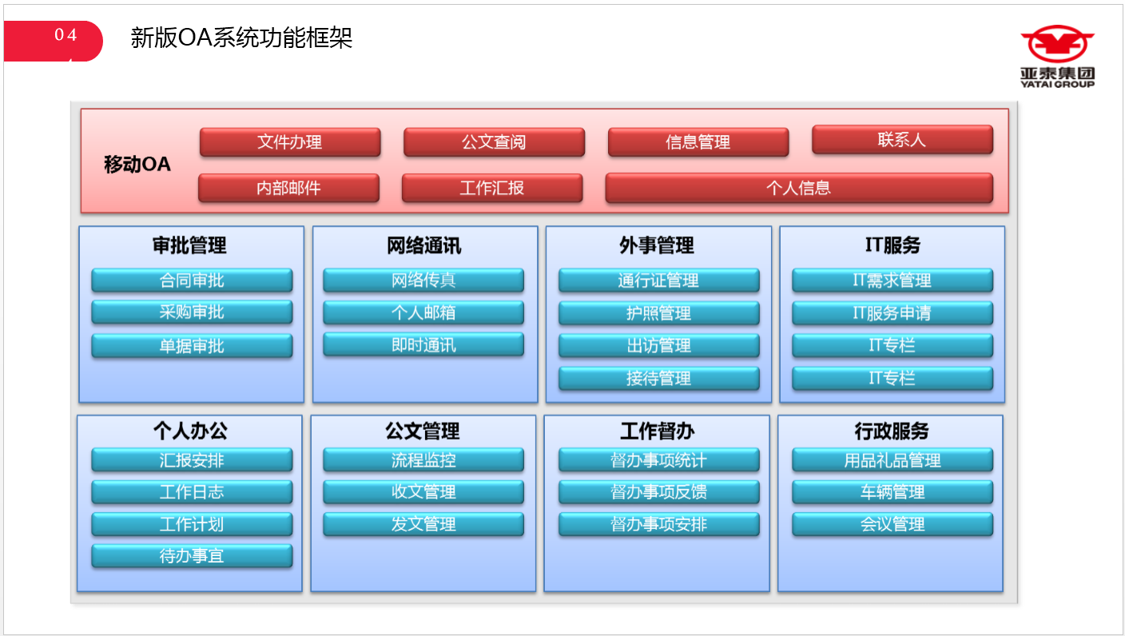Click the 车辆管理 button
Viewport: 1125px width, 636px height.
tap(892, 492)
